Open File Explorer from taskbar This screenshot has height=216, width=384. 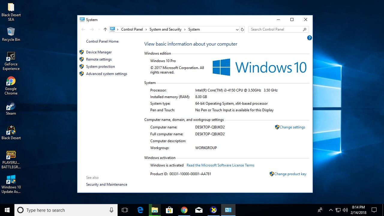click(x=155, y=210)
